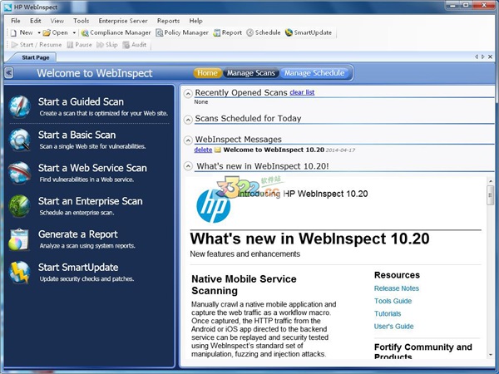This screenshot has height=374, width=499.
Task: Collapse Recently Opened Scans section
Action: click(188, 93)
